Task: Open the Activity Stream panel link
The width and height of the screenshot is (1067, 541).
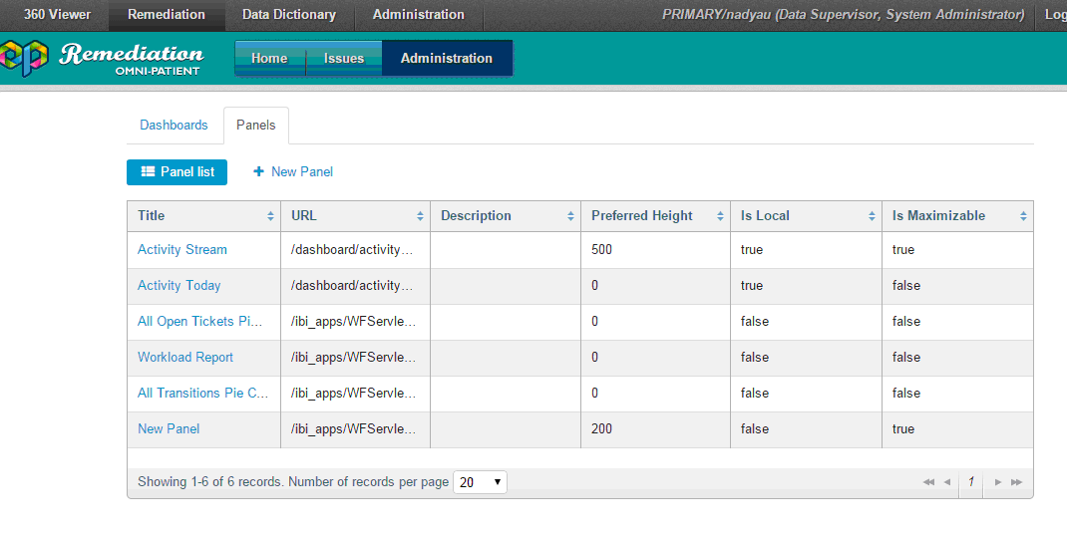Action: tap(182, 250)
